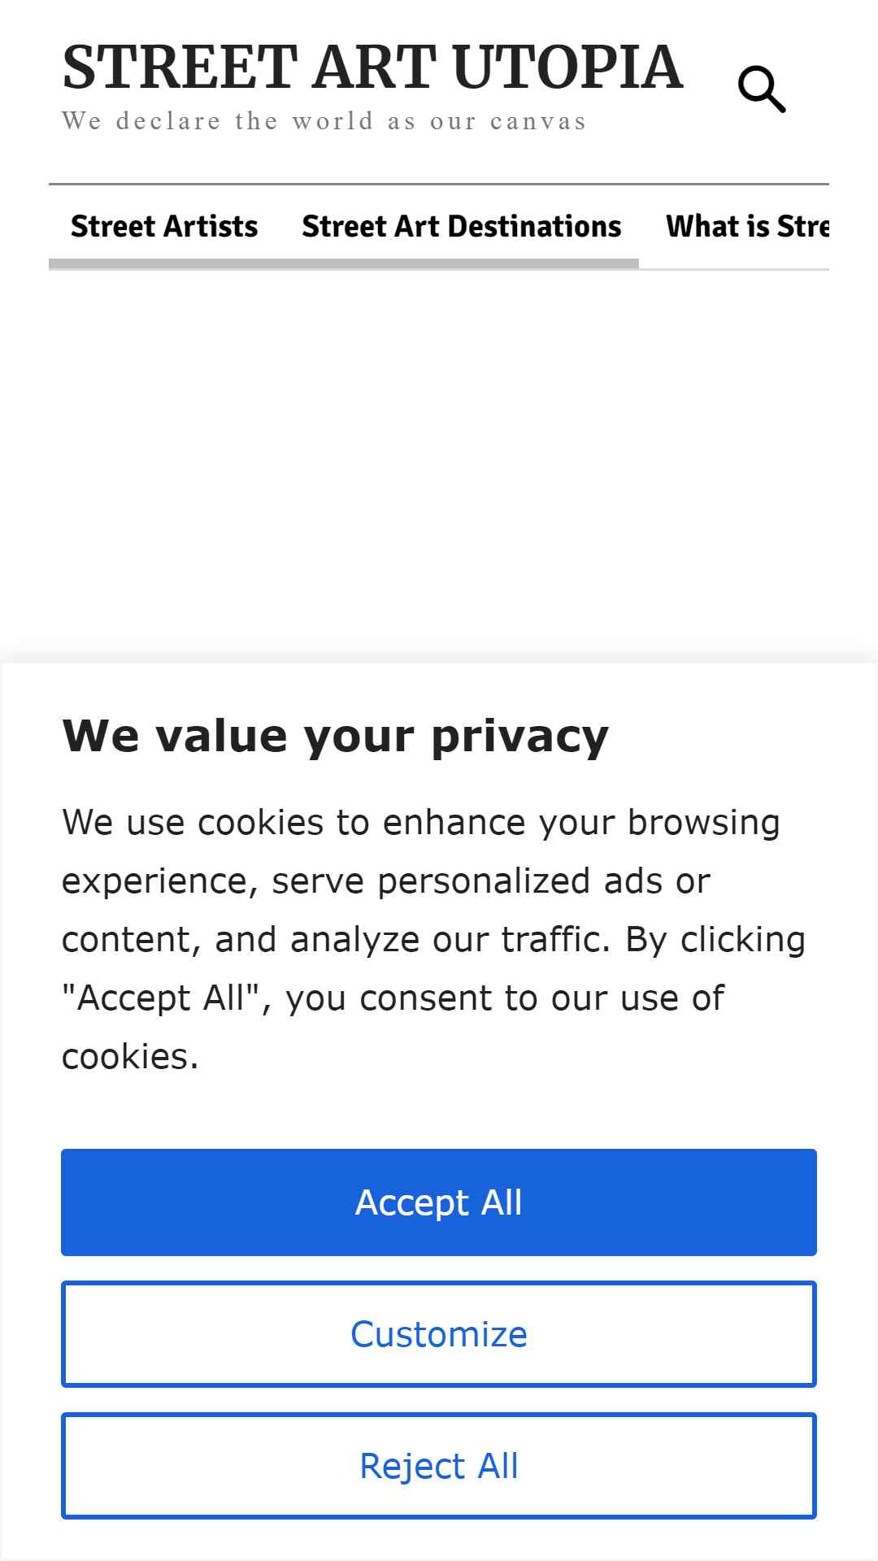Click the tagline "We declare the world as our canvas"
This screenshot has height=1561, width=878.
point(324,121)
